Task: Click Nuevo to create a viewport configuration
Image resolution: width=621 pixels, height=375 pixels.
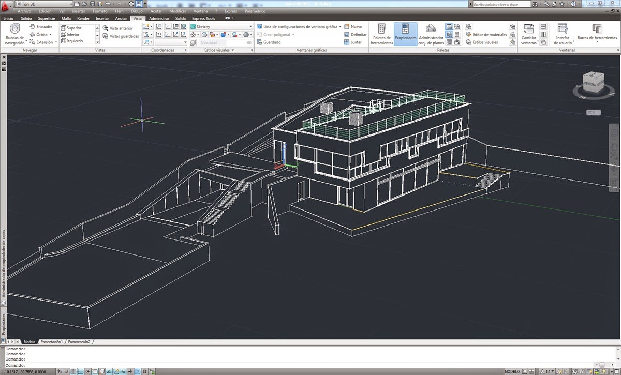Action: (x=352, y=26)
